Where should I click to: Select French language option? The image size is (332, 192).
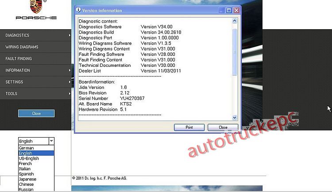coord(36,163)
